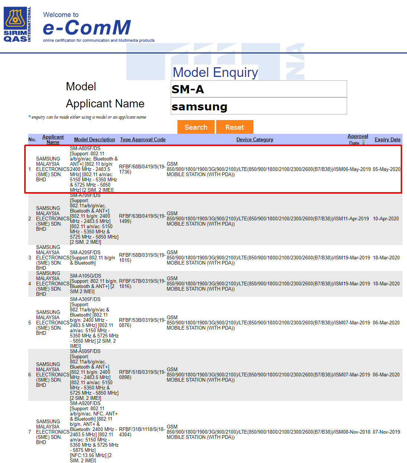The height and width of the screenshot is (463, 407).
Task: Click expiry date 07-Nov-2019 for SM-A920F/DS
Action: 386,432
